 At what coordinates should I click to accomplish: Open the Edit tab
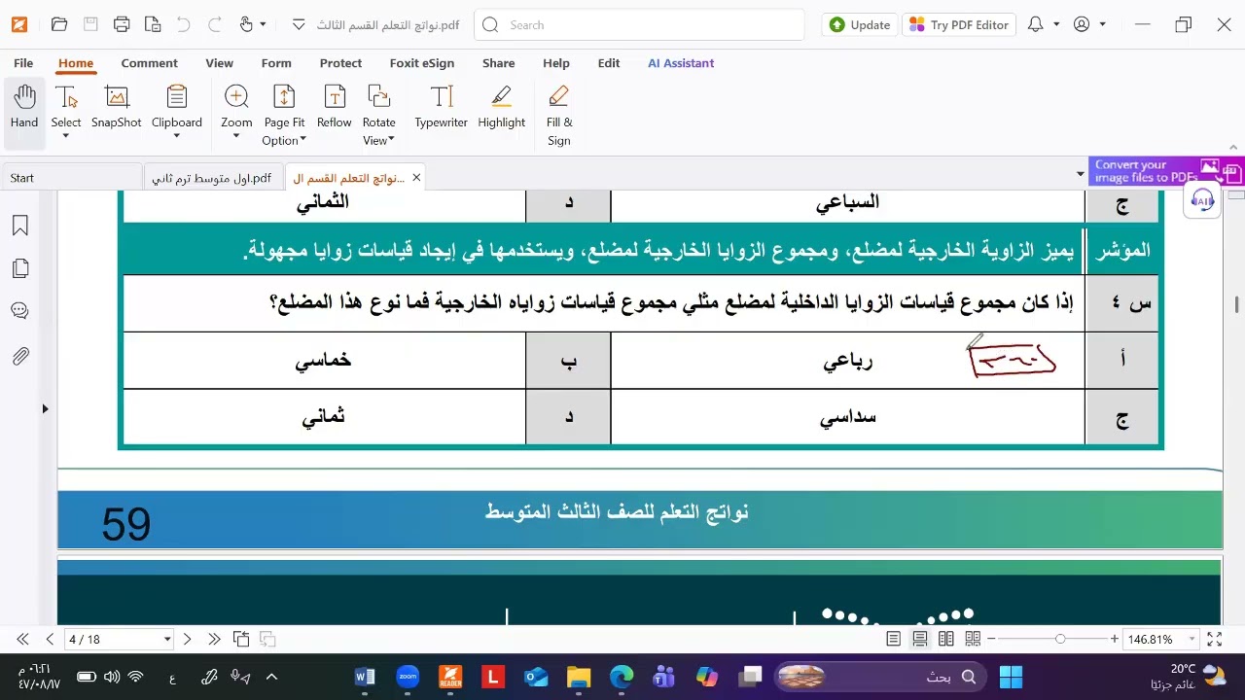pos(609,63)
